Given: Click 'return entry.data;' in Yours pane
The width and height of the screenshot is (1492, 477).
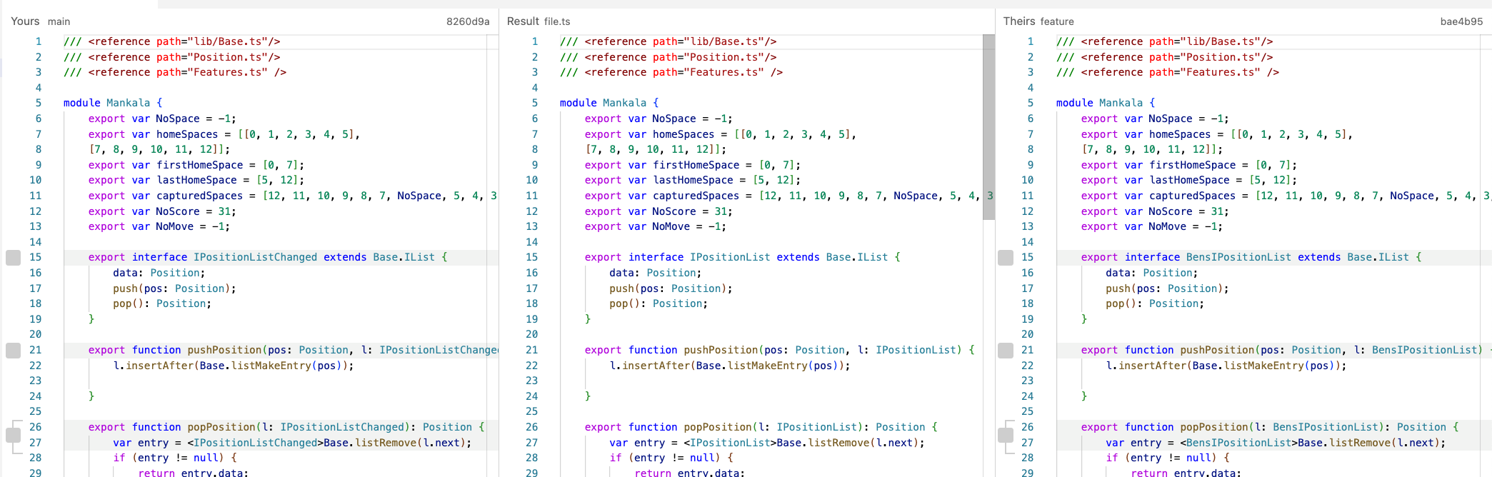Looking at the screenshot, I should click(194, 472).
